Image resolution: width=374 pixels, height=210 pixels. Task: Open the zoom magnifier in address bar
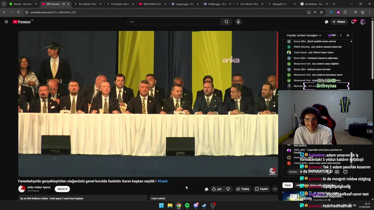point(315,12)
